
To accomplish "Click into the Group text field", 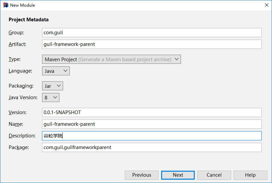I will point(151,33).
